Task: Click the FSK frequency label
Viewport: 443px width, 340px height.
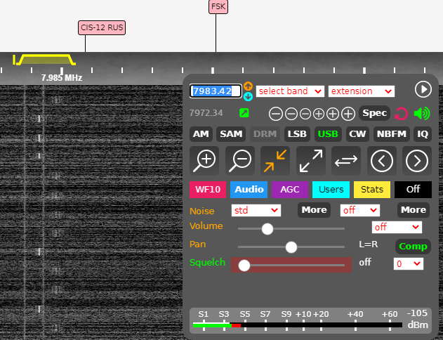Action: pos(218,6)
